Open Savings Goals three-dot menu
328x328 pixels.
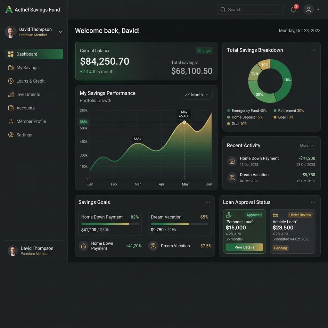point(208,202)
